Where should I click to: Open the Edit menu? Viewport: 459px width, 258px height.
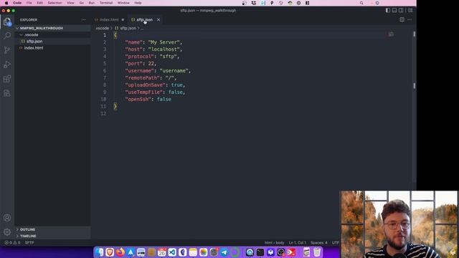(40, 3)
